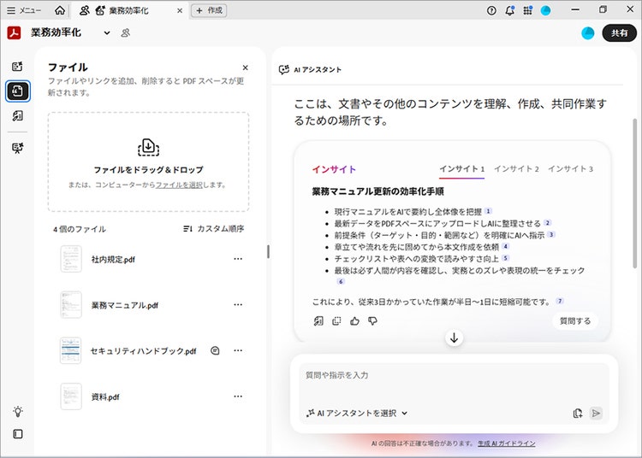Screen dimensions: 642x458
Task: Open more options for 資料.pdf
Action: (x=238, y=396)
